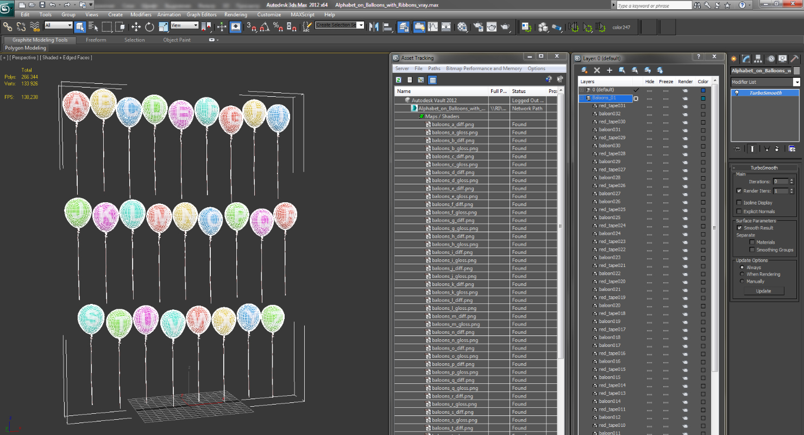804x435 pixels.
Task: Expand the 0 (default) layer
Action: [x=581, y=90]
